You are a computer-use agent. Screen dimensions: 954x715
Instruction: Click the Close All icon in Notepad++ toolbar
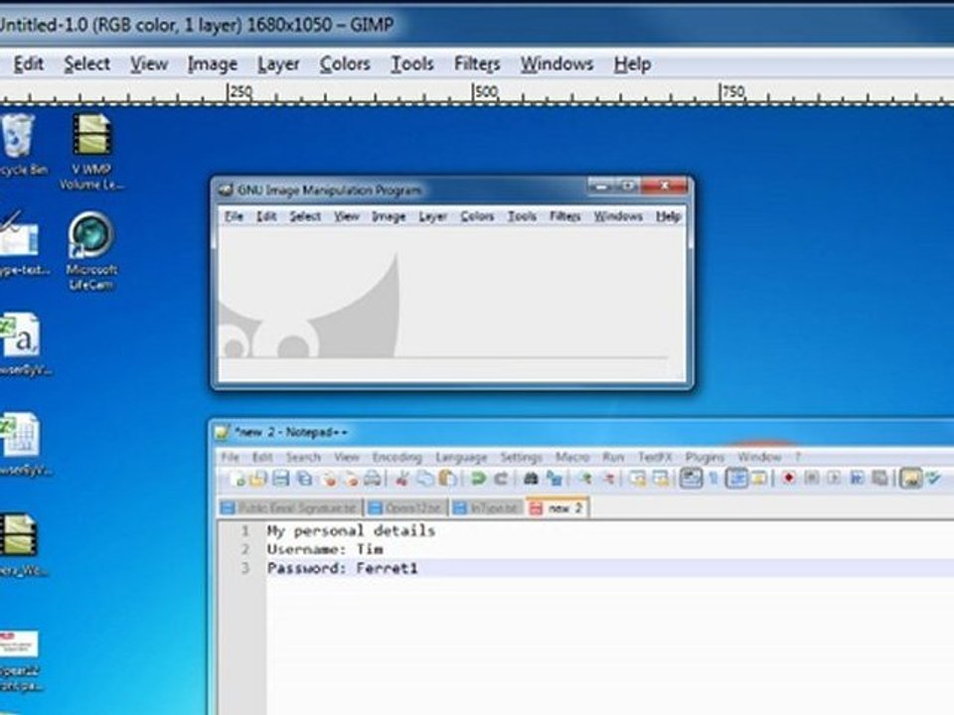tap(352, 479)
